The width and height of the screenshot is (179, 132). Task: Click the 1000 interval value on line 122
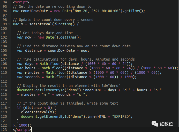click(23, 125)
